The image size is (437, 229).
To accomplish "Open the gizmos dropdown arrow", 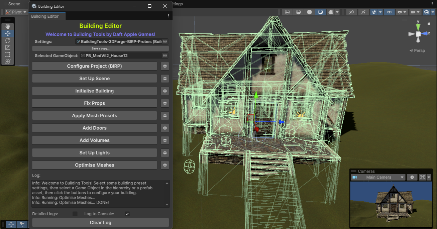I will pos(433,12).
